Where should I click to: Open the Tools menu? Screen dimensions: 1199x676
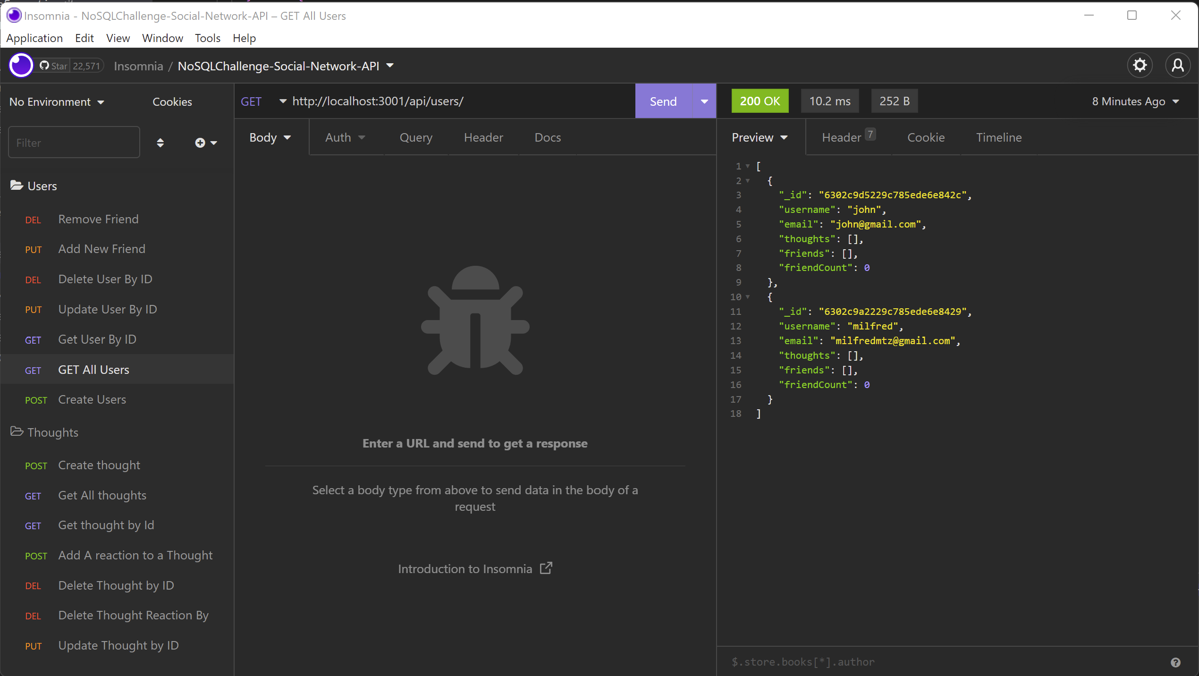tap(207, 38)
